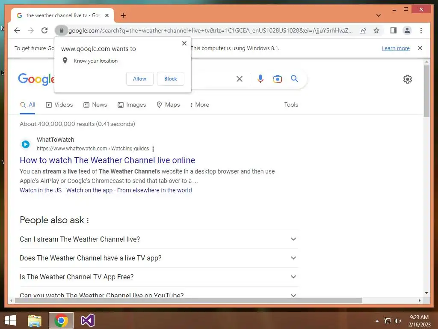Click the scroll right arrow
This screenshot has height=329, width=438.
click(x=420, y=300)
